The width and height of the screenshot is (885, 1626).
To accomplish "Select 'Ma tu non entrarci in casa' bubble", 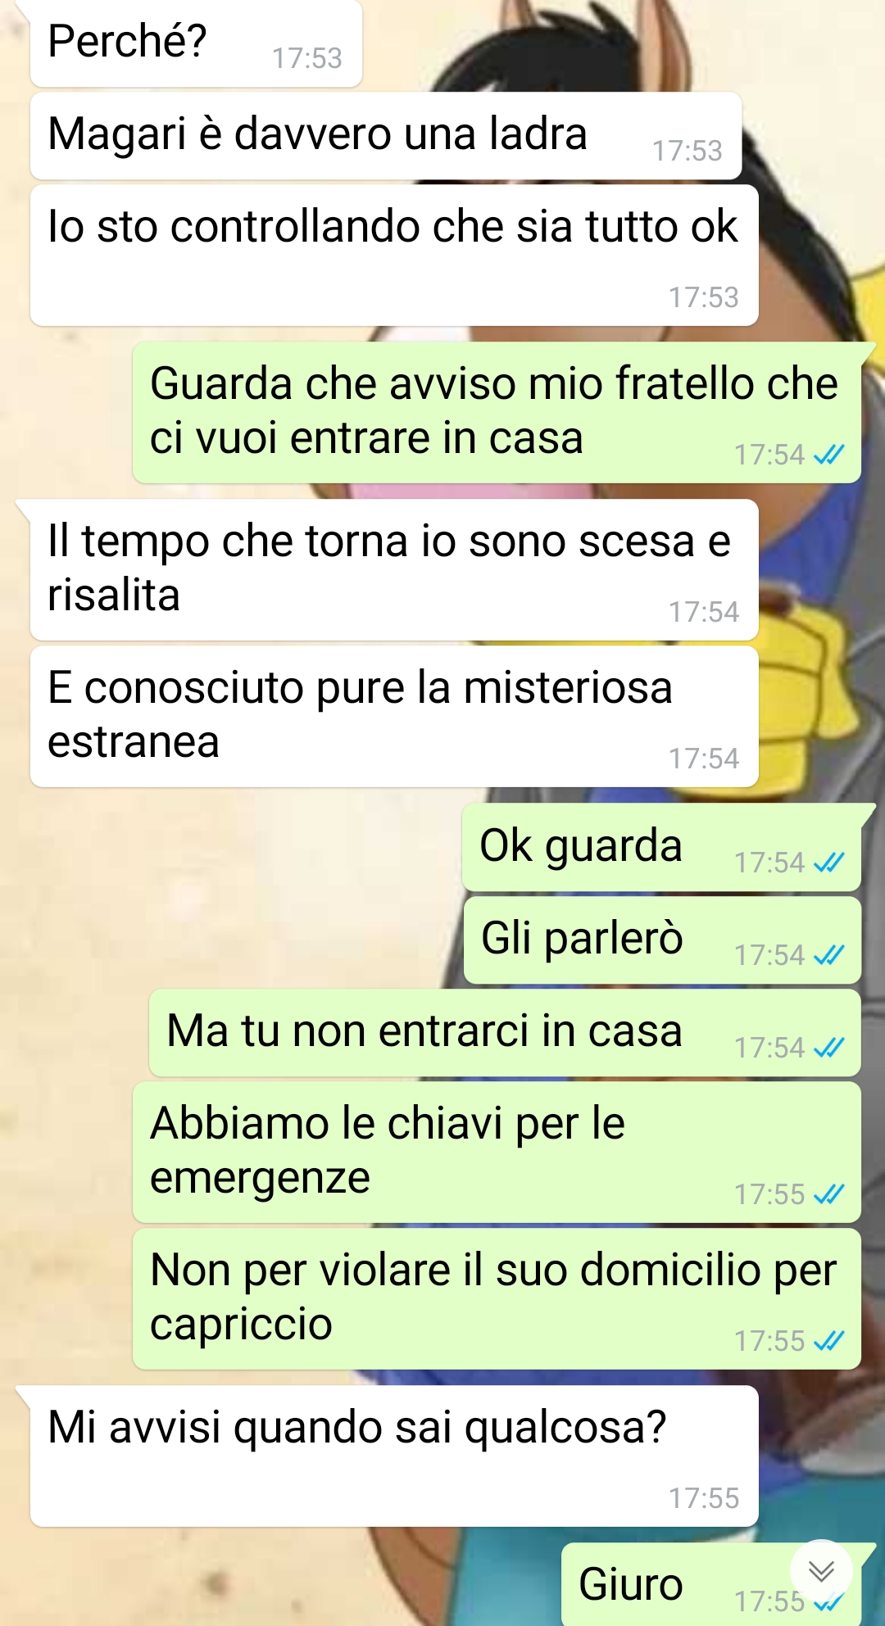I will pyautogui.click(x=505, y=1033).
